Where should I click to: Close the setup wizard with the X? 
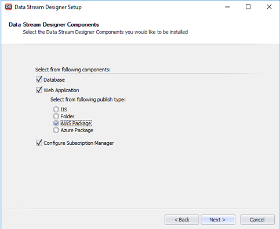point(269,7)
